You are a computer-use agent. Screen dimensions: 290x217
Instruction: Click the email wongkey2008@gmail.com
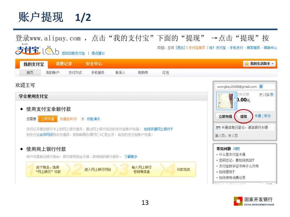[x=237, y=87]
